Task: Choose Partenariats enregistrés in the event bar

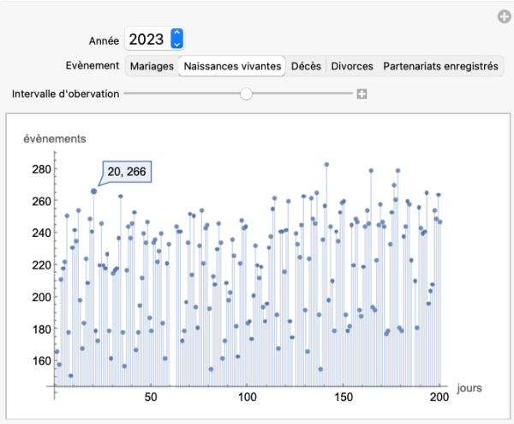Action: click(439, 66)
